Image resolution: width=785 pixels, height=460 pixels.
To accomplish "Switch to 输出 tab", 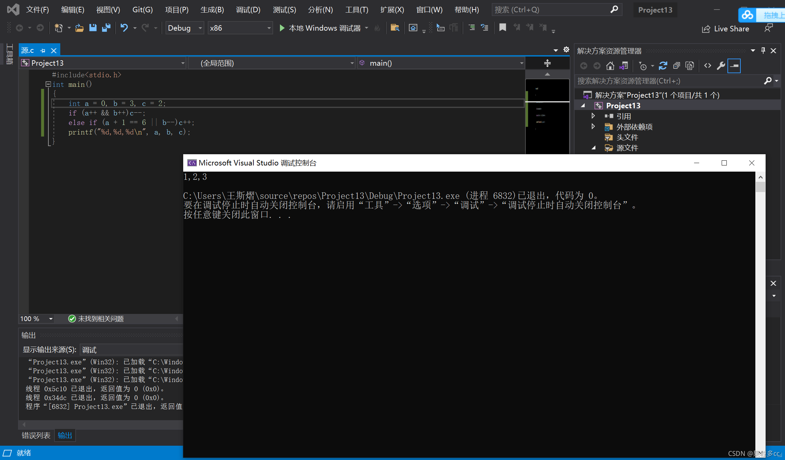I will tap(65, 435).
